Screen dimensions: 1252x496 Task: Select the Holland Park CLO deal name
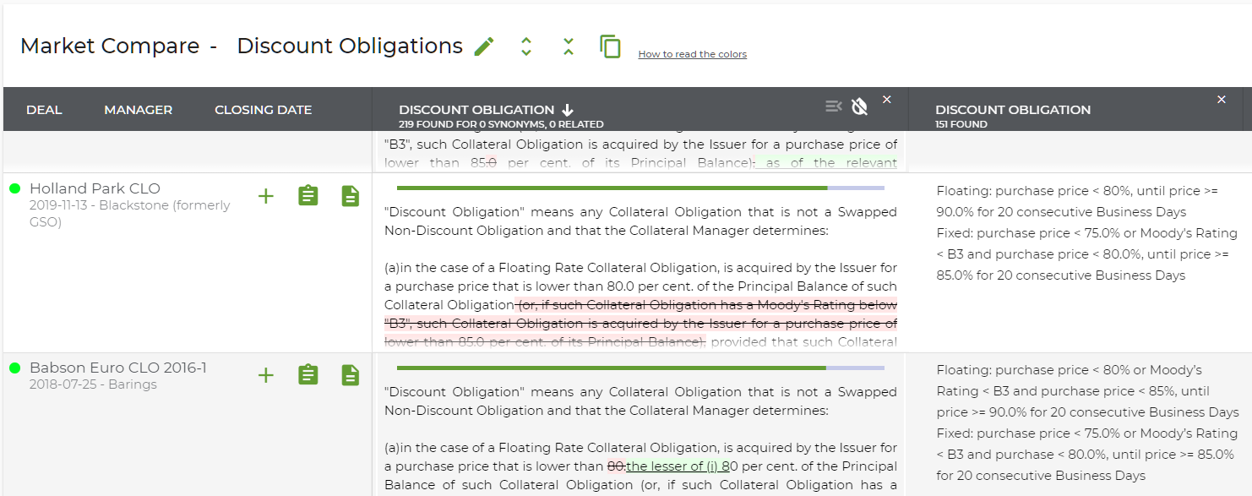95,188
